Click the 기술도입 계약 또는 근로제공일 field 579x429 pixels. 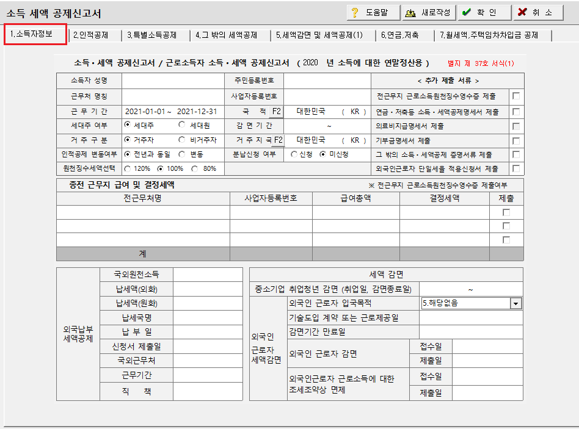click(x=471, y=317)
